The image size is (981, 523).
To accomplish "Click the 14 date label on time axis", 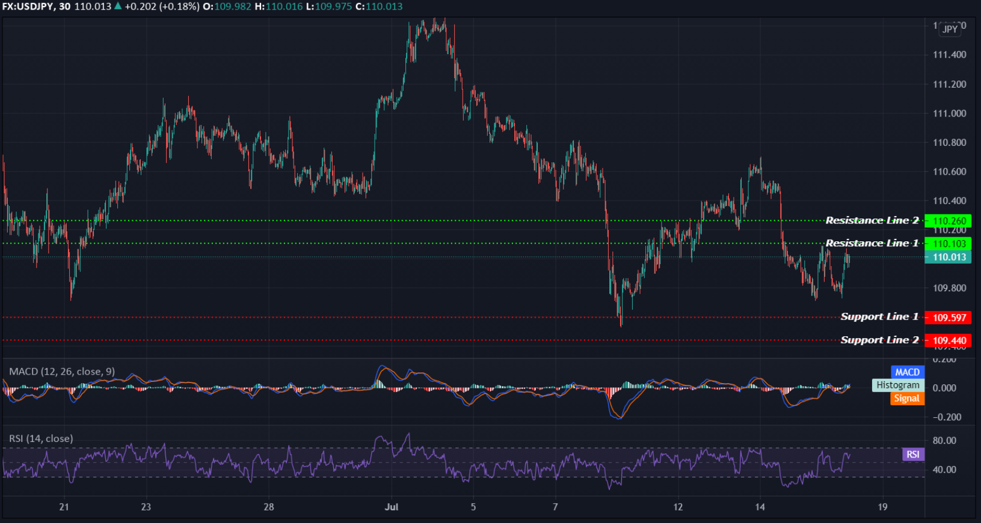I will coord(760,507).
